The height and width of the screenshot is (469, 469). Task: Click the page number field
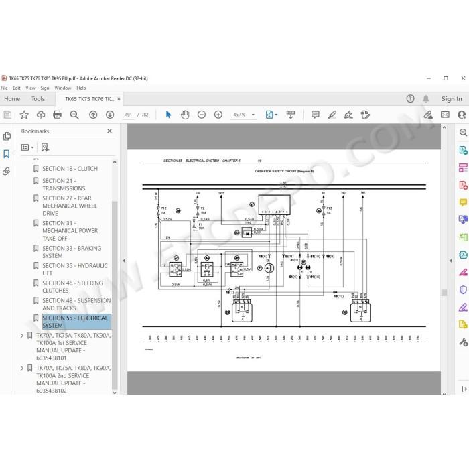[129, 115]
